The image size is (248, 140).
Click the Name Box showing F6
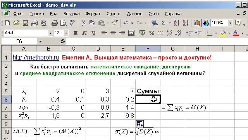(x=19, y=42)
